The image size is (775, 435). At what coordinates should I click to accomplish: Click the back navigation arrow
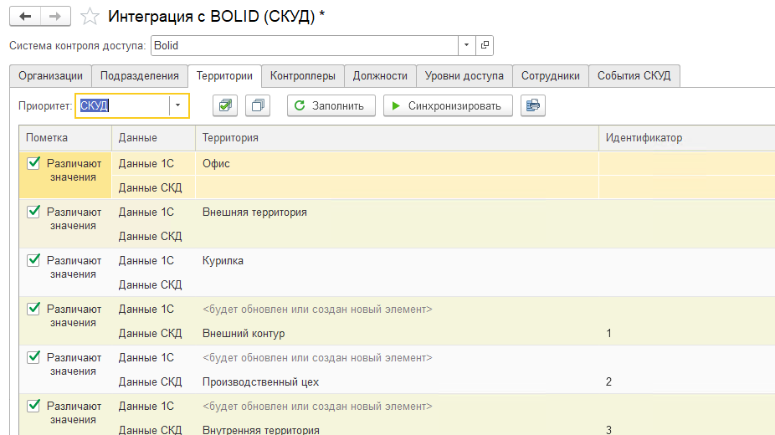coord(25,17)
